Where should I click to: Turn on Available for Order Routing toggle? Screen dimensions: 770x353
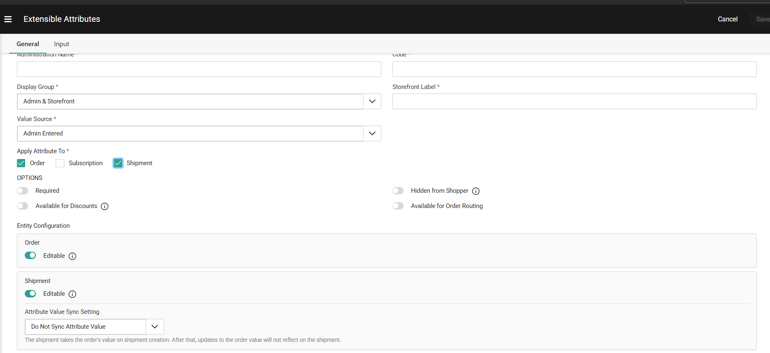pos(398,206)
